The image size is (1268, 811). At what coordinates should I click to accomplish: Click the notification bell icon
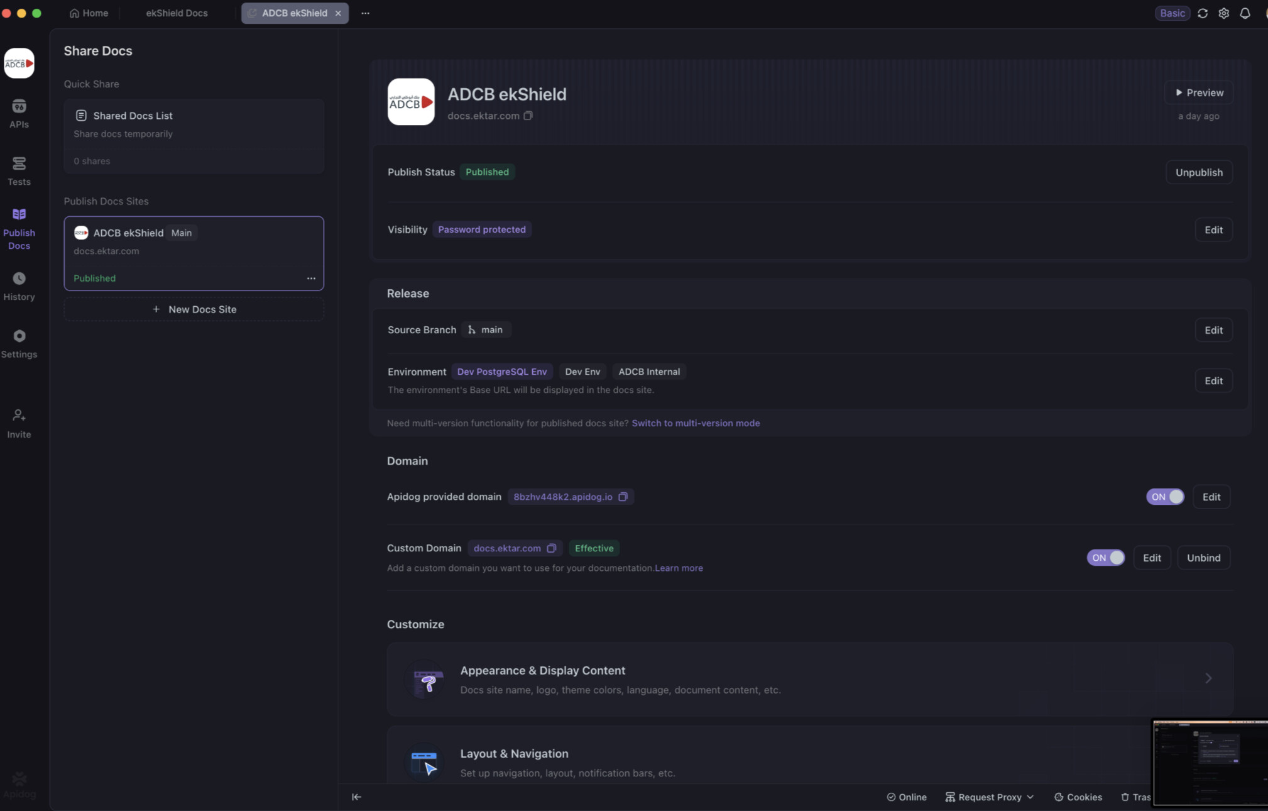point(1245,13)
